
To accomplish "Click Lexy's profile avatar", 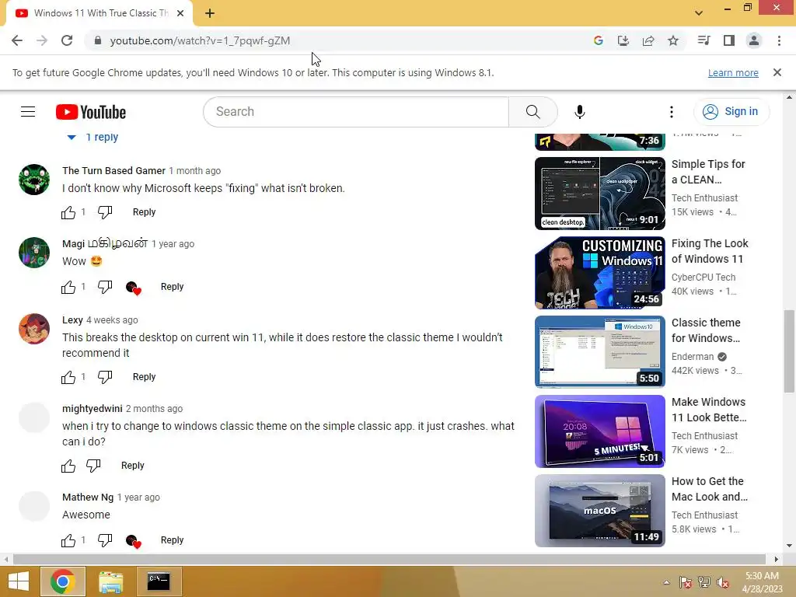I will (34, 329).
